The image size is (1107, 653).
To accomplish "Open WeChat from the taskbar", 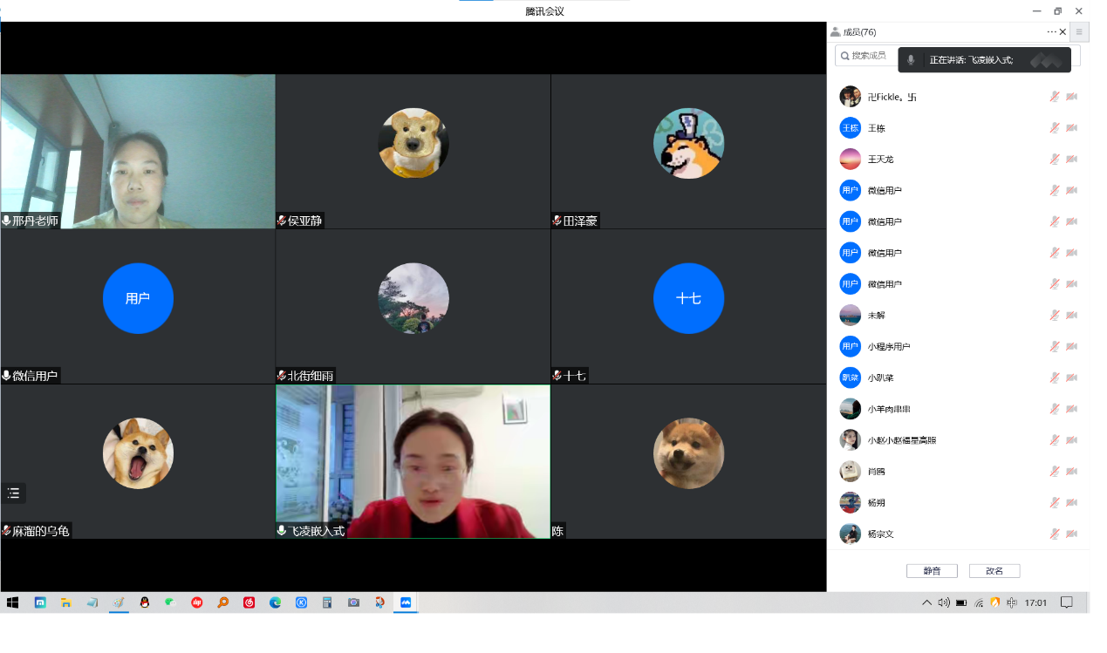I will 171,602.
